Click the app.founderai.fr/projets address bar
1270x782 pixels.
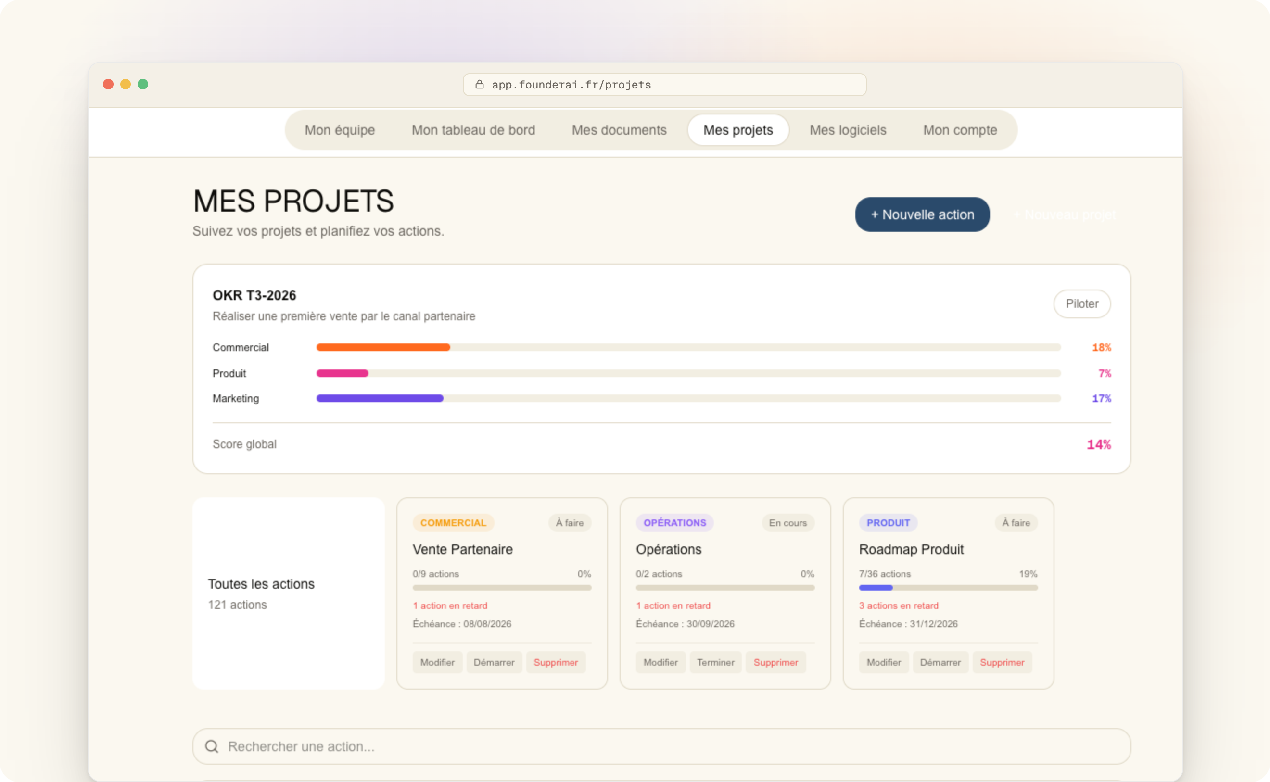[x=664, y=84]
